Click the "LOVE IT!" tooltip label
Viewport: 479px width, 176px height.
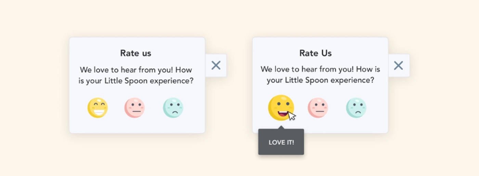tap(281, 143)
